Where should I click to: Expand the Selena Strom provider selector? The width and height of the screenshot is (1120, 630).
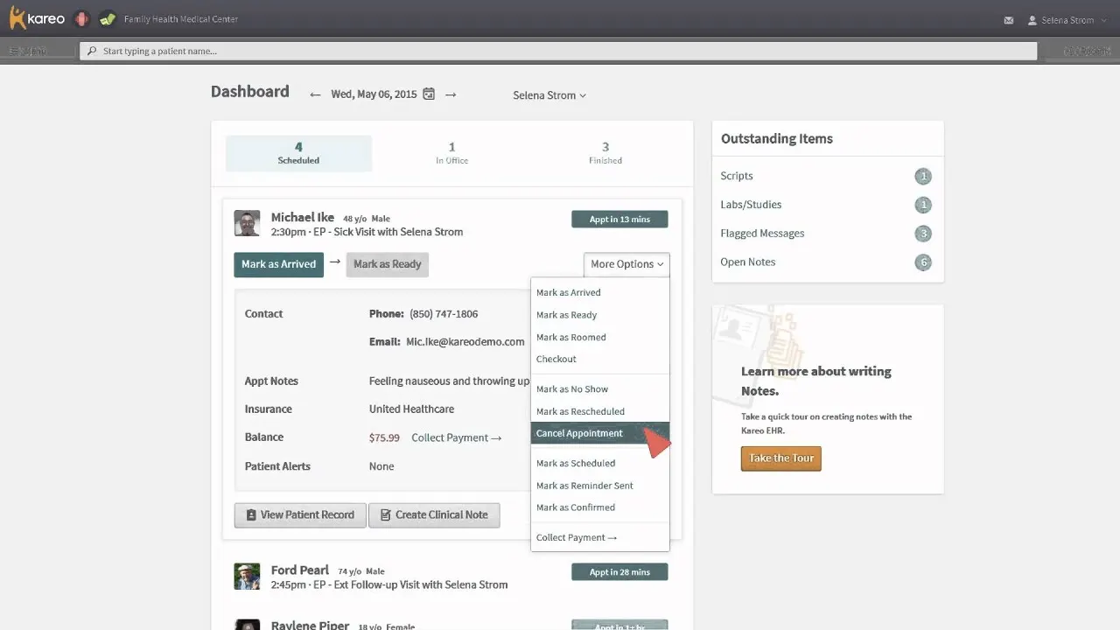[549, 95]
